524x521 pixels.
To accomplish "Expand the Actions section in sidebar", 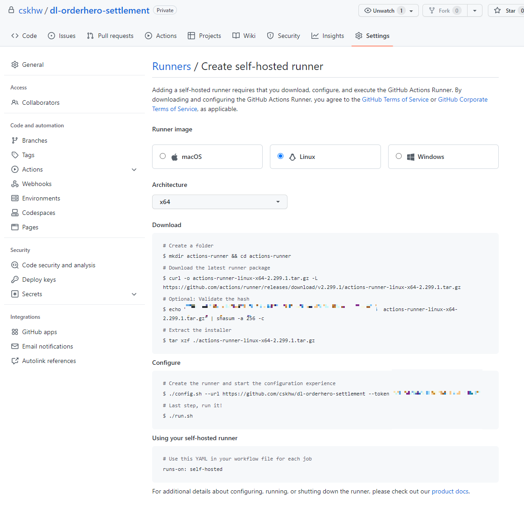I will click(x=134, y=169).
